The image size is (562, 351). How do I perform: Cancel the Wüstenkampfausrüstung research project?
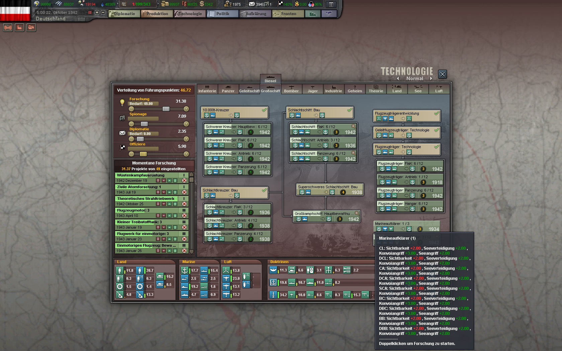(184, 181)
